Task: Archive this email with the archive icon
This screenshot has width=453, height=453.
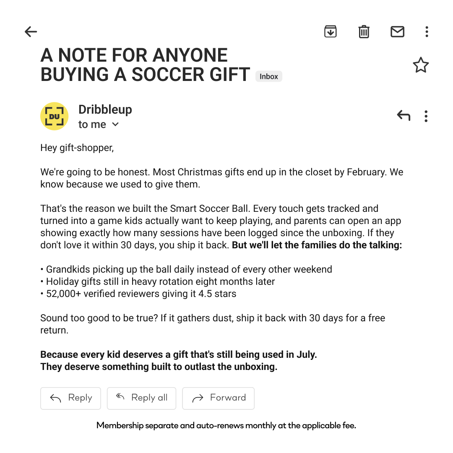Action: click(330, 31)
